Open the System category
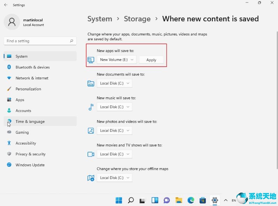 (x=40, y=56)
